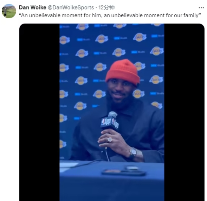Open the three-dot more options menu
Screen dimensions: 207x201
(x=201, y=8)
